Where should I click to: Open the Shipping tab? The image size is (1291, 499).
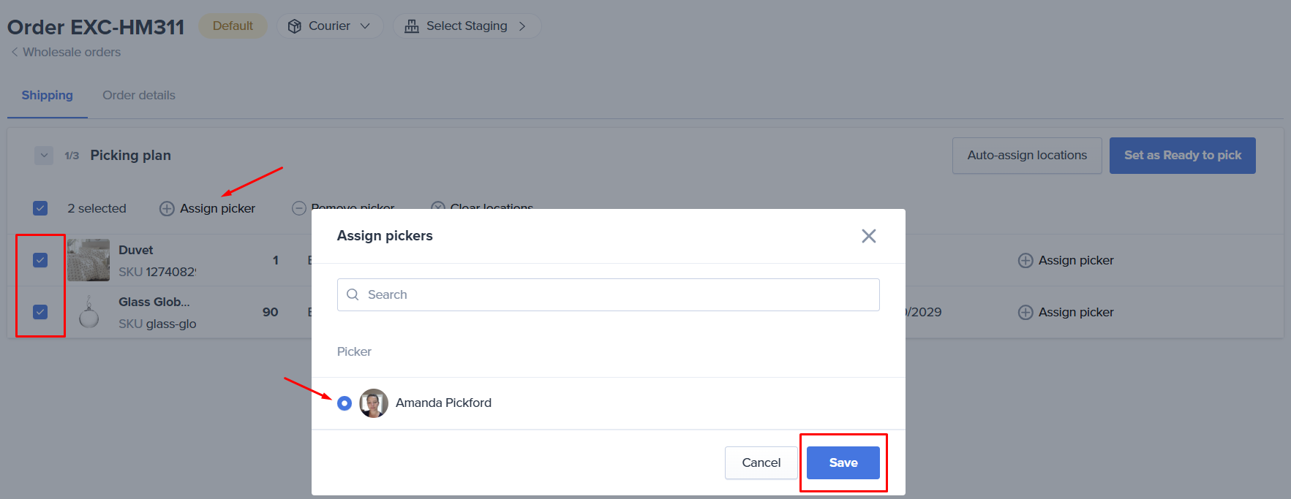click(47, 95)
